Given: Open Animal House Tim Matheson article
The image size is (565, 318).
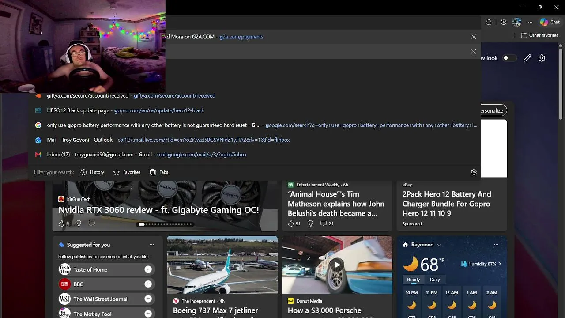Looking at the screenshot, I should pos(336,204).
